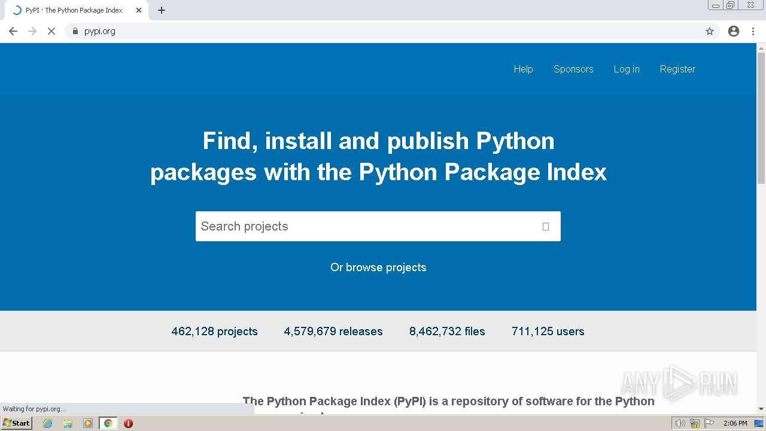
Task: Click the 711,125 users statistic
Action: (x=548, y=331)
